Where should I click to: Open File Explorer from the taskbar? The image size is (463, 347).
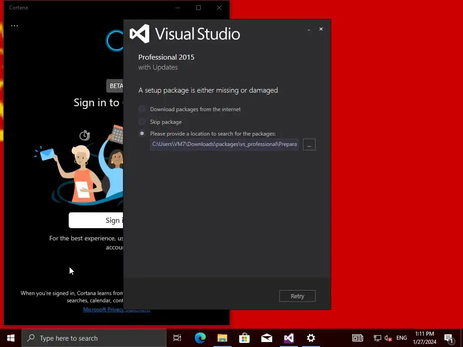pos(222,338)
